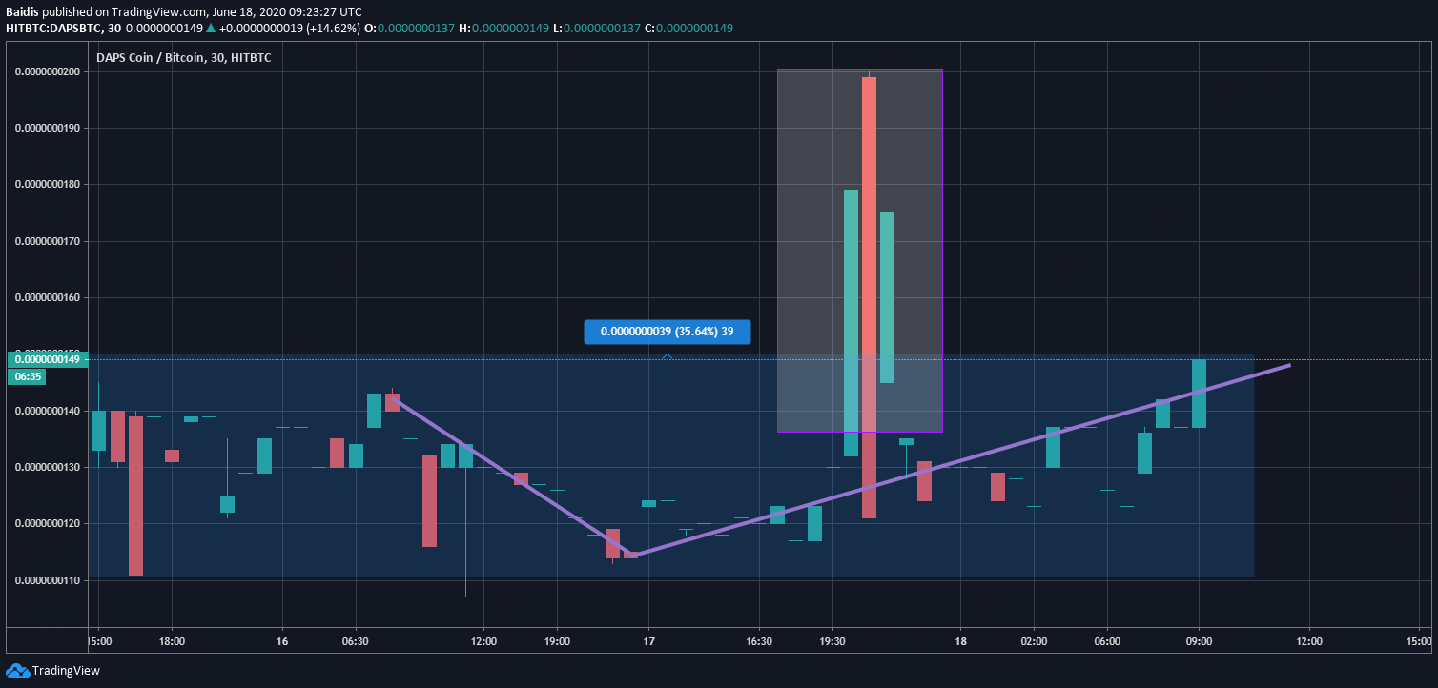Click the last green candle at 09:00
Screen dimensions: 1438x688
1199,394
